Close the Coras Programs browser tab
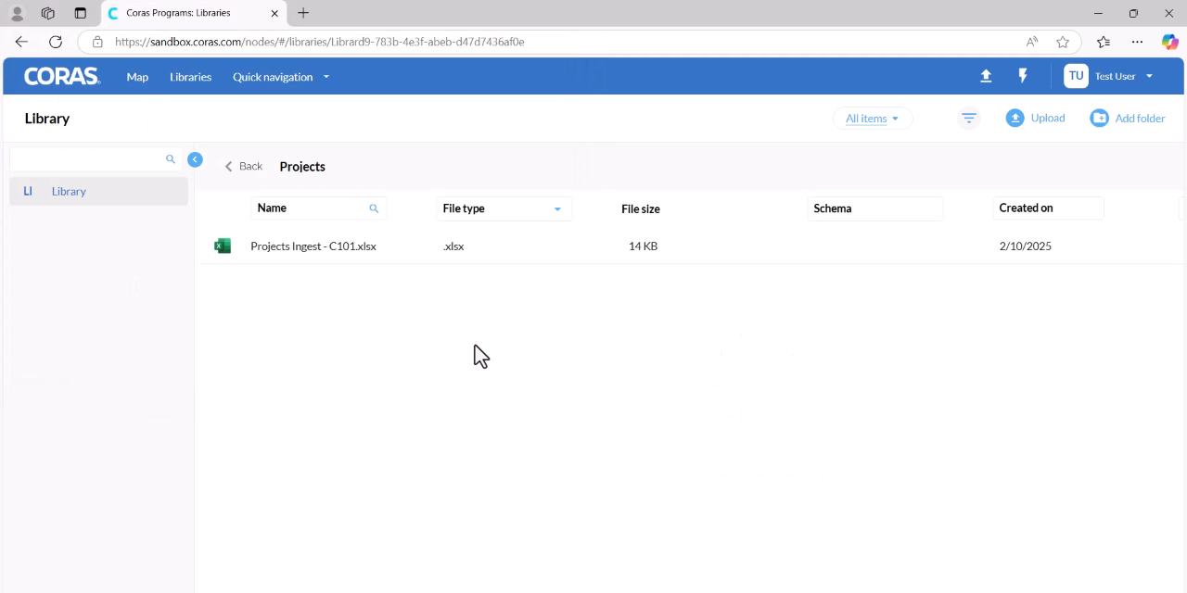1187x593 pixels. coord(274,13)
